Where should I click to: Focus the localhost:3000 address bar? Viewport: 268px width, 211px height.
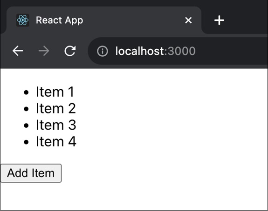(x=178, y=51)
